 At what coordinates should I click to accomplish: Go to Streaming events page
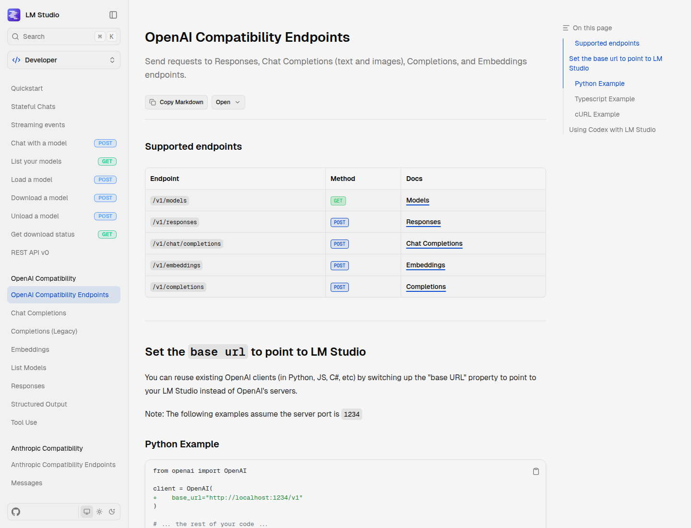coord(38,125)
